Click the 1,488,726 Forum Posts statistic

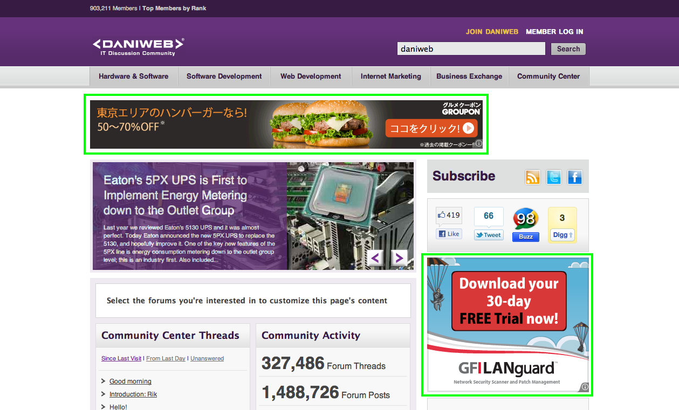pyautogui.click(x=326, y=392)
